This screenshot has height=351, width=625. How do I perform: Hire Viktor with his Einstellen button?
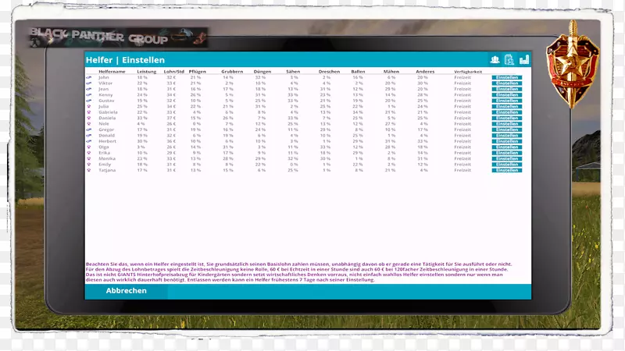[506, 83]
